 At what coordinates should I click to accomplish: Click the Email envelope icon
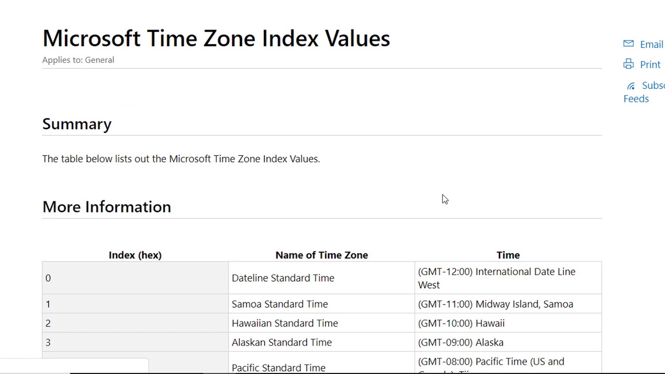pyautogui.click(x=628, y=44)
